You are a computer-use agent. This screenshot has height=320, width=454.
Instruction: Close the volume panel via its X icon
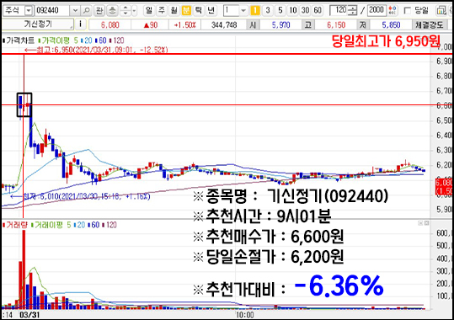click(x=427, y=223)
